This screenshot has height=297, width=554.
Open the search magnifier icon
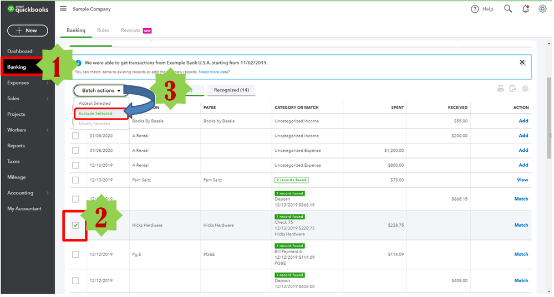508,9
